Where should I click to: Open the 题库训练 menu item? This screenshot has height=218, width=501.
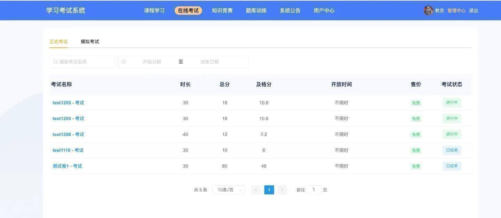(x=256, y=10)
